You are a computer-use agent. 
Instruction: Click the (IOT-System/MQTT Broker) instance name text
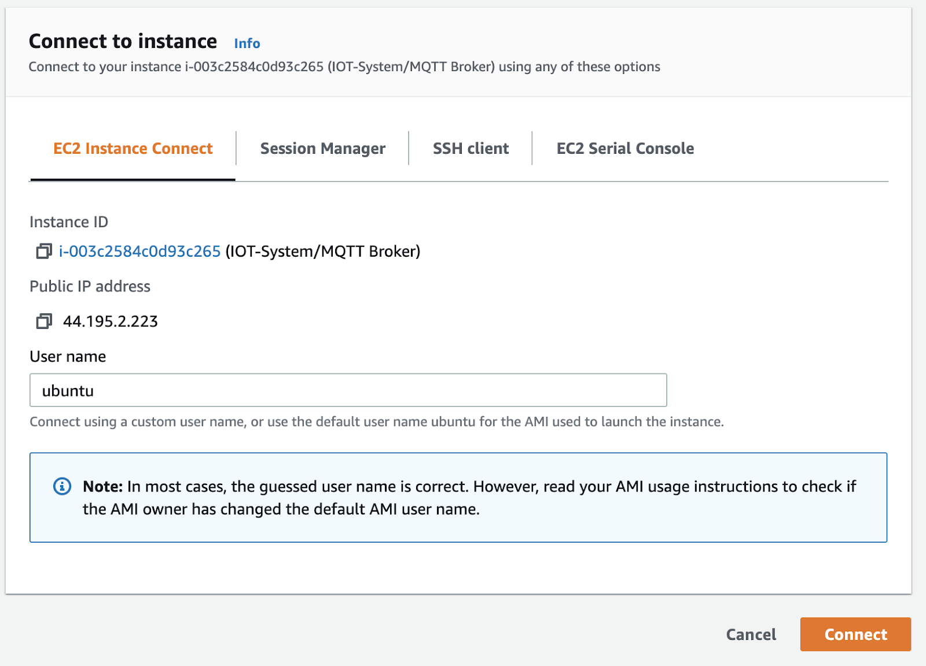322,251
